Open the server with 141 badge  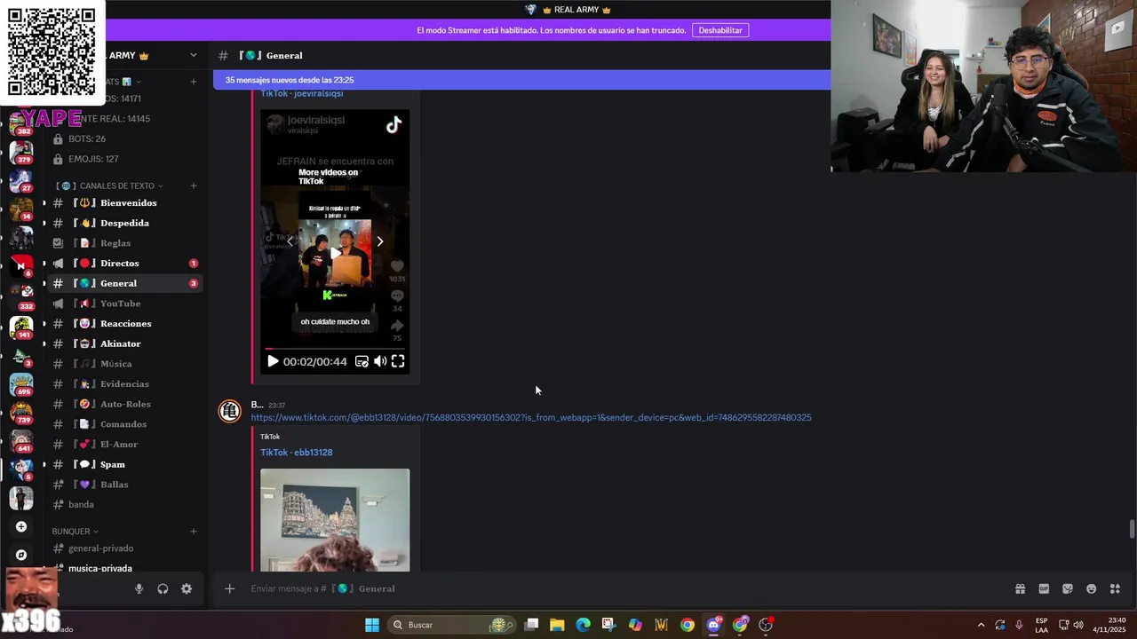(x=21, y=327)
